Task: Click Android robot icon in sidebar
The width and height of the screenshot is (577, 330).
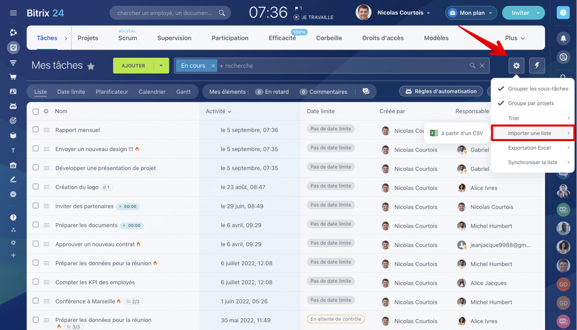Action: pyautogui.click(x=13, y=106)
